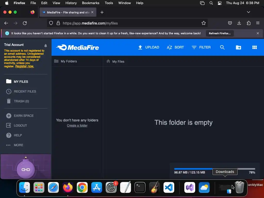The height and width of the screenshot is (198, 264).
Task: Open Earn Space option
Action: [x=20, y=116]
